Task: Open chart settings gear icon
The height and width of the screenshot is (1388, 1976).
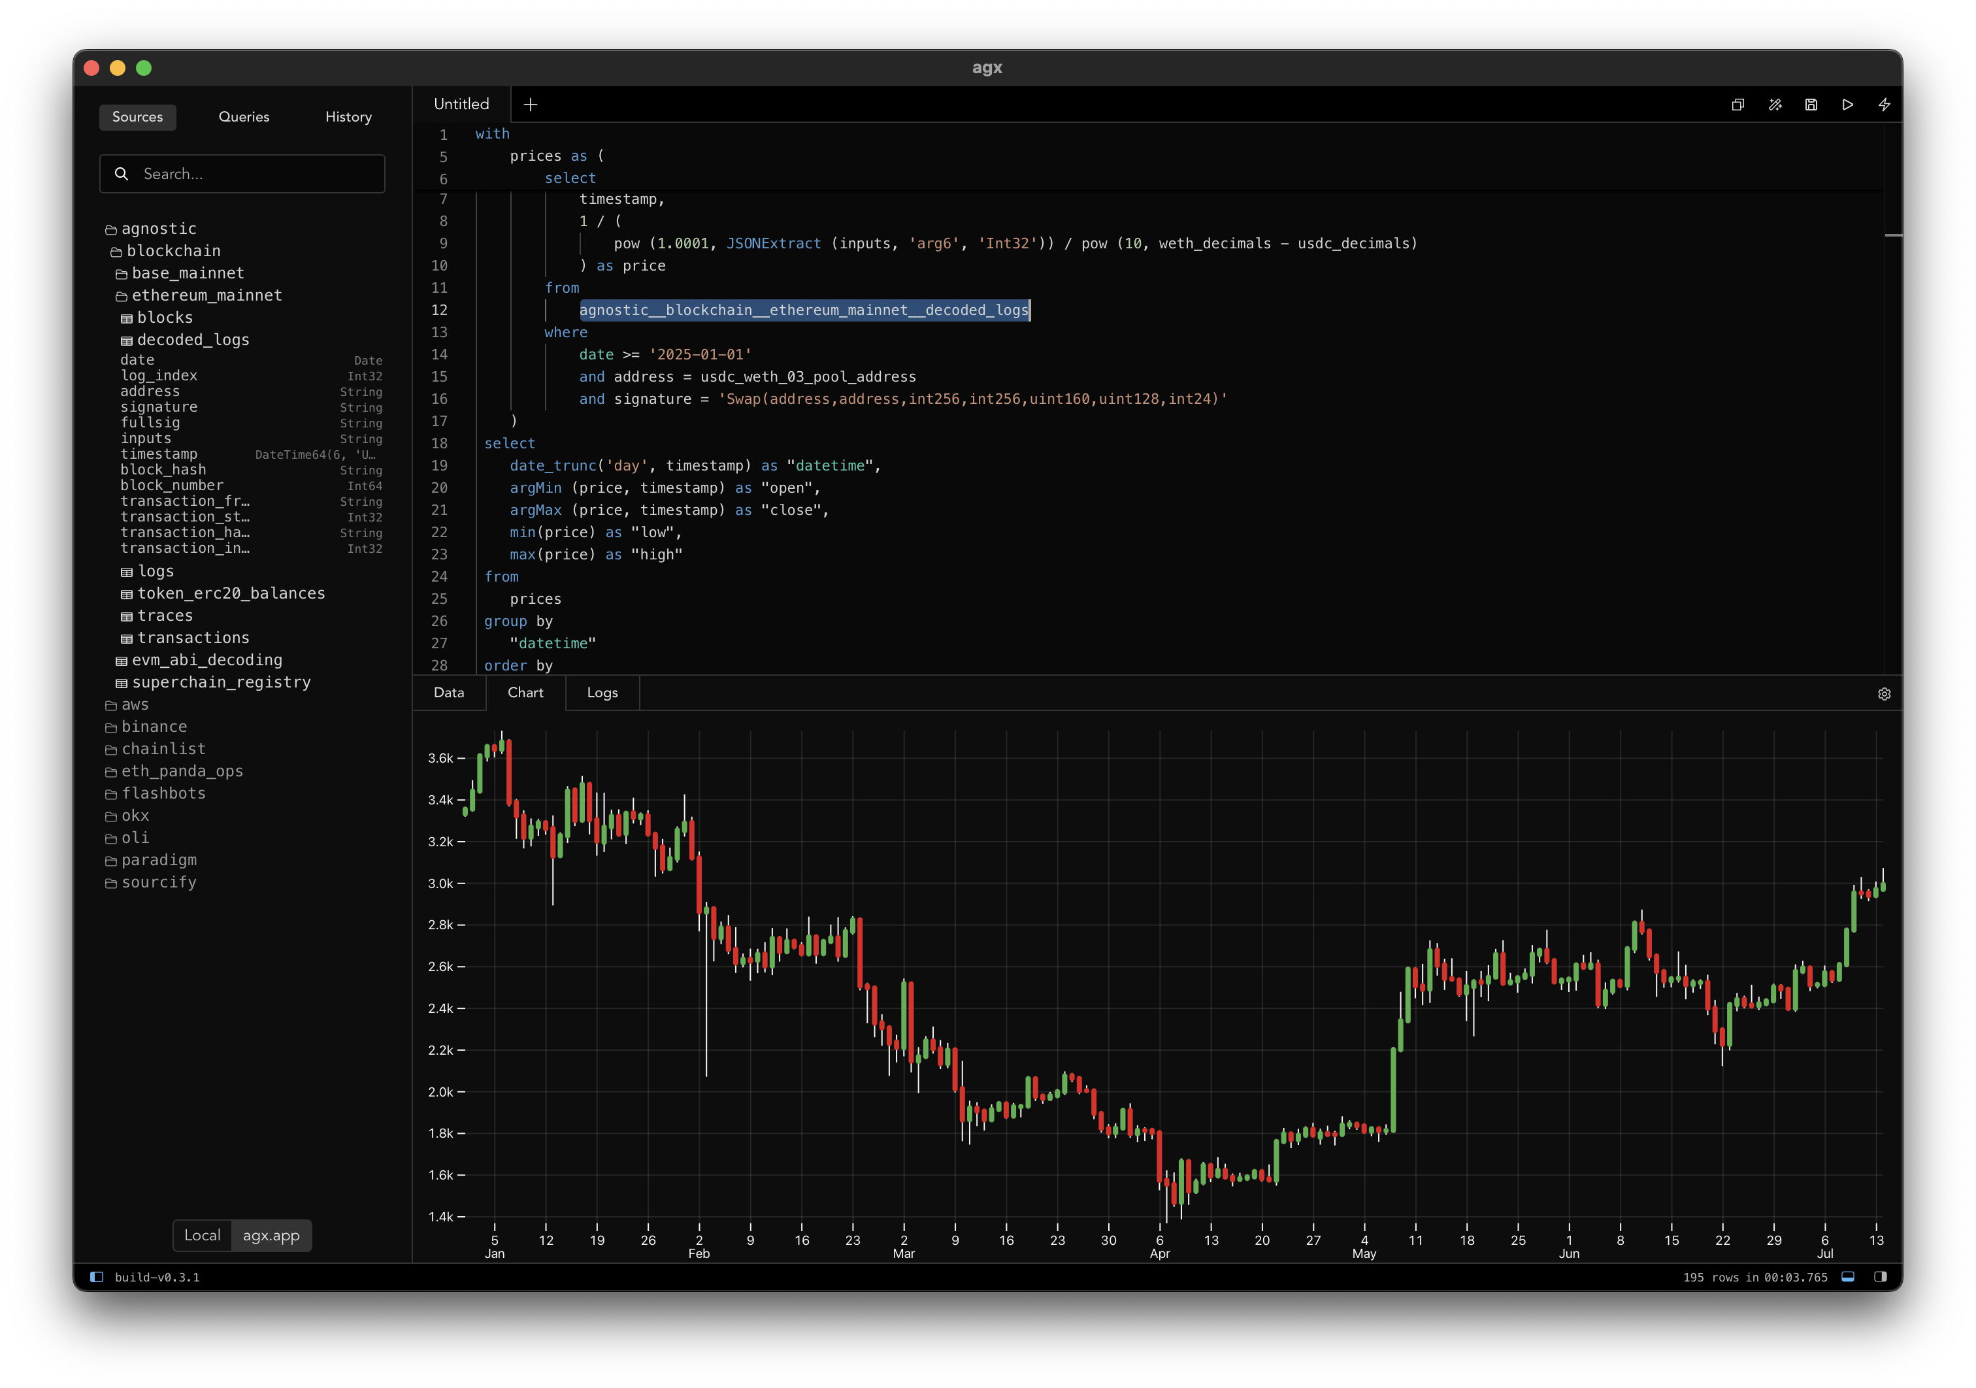Action: coord(1884,693)
